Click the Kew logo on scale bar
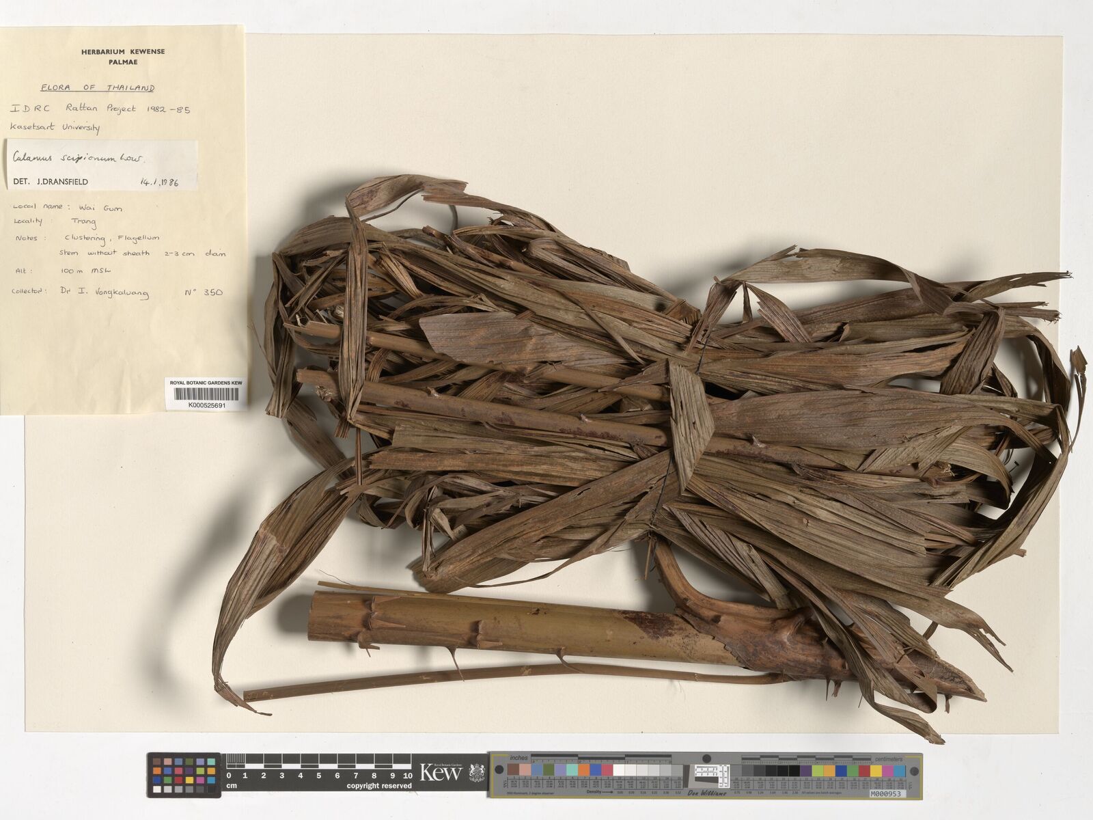 pos(441,772)
